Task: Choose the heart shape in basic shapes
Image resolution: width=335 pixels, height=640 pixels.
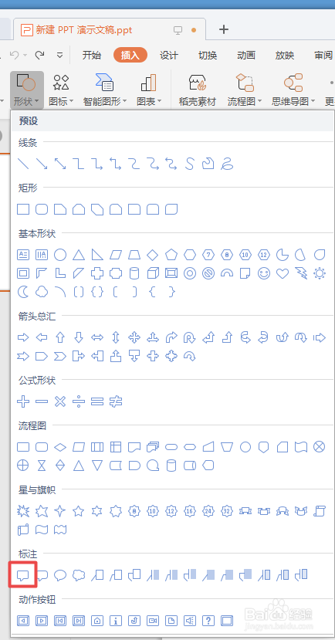Action: 283,273
